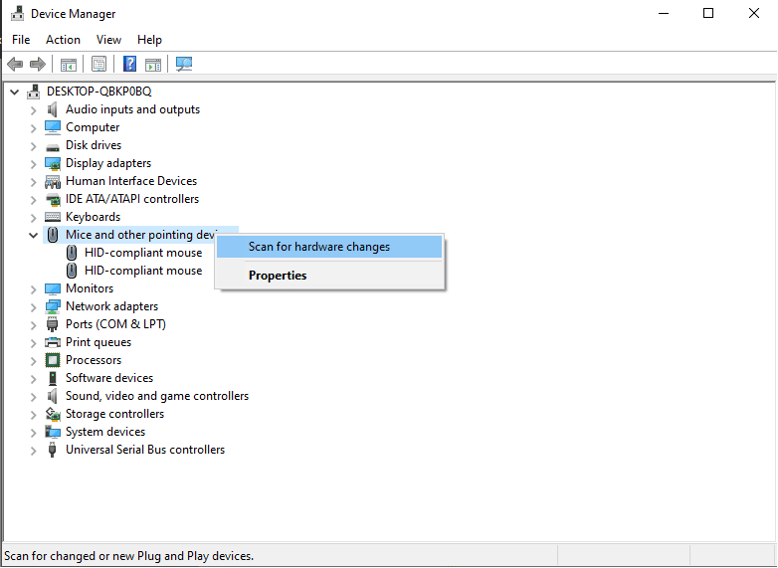Select the Sound, video and game controllers item
This screenshot has height=568, width=778.
(x=157, y=396)
